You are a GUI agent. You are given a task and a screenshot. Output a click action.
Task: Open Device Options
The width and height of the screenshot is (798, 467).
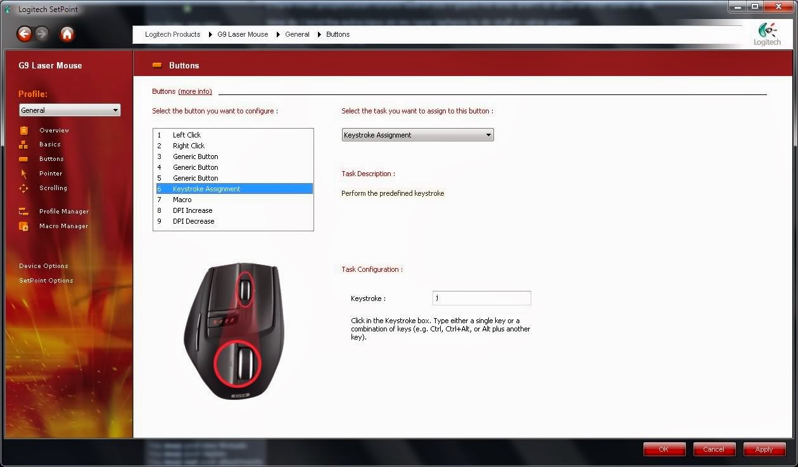click(x=44, y=265)
